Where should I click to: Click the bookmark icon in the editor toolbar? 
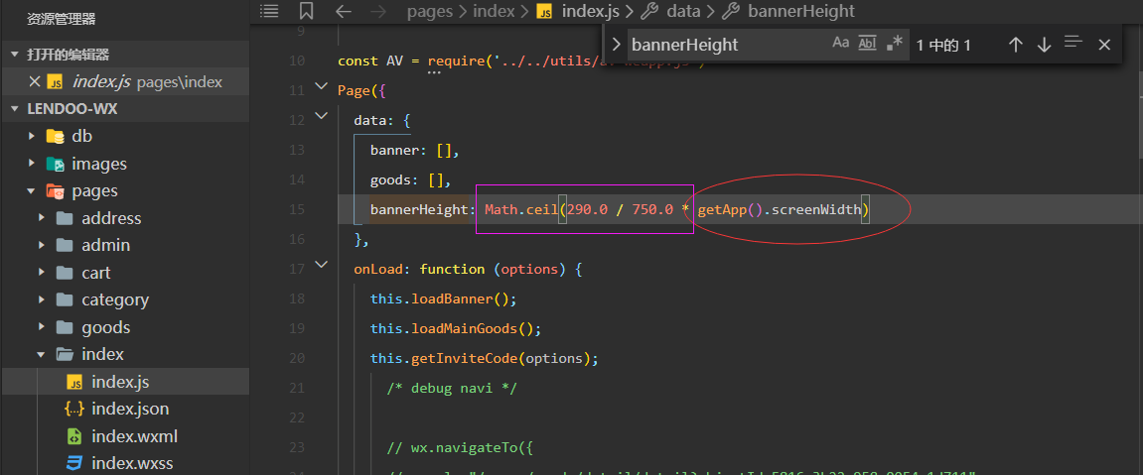coord(306,11)
